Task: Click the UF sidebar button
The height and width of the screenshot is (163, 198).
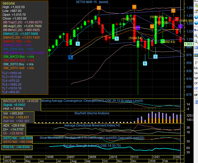Action: pyautogui.click(x=196, y=95)
